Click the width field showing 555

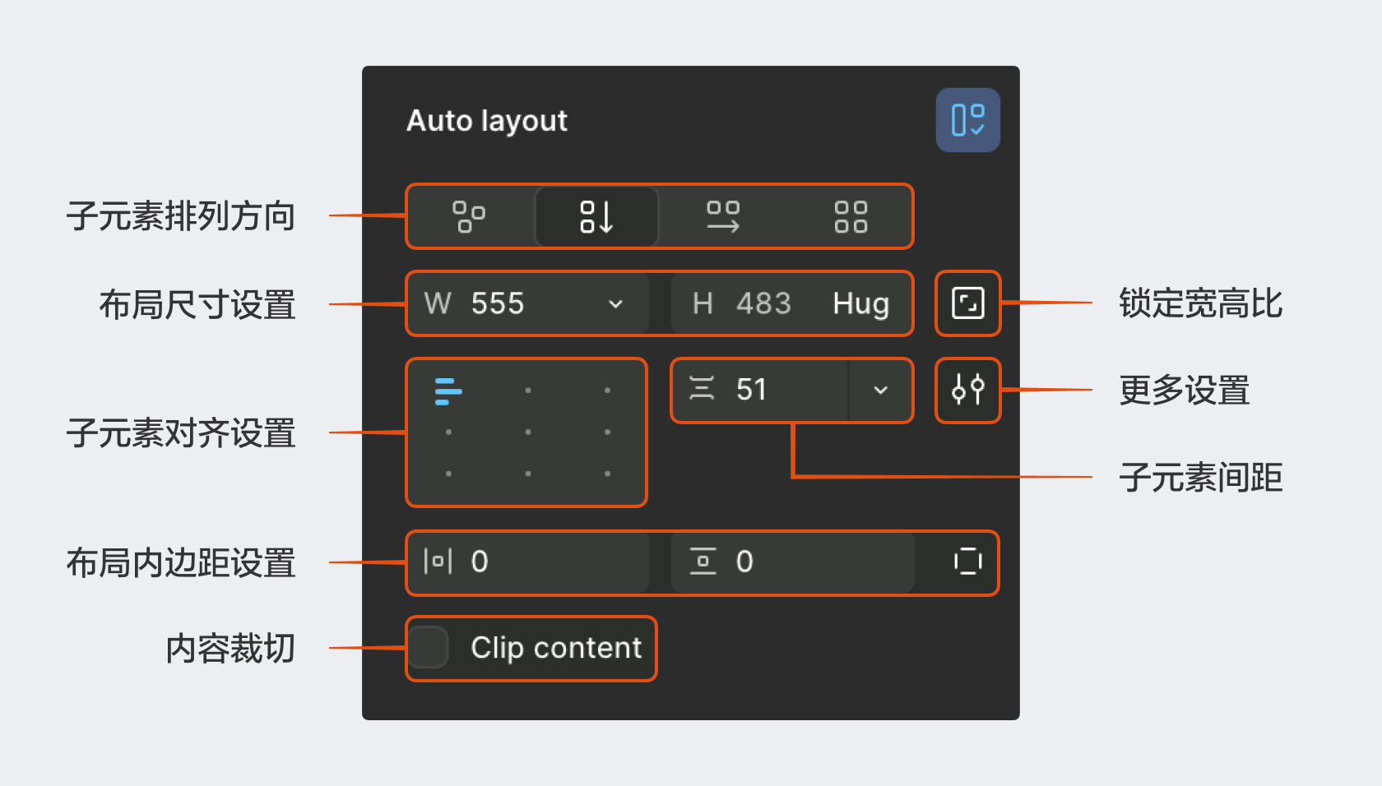click(x=498, y=304)
